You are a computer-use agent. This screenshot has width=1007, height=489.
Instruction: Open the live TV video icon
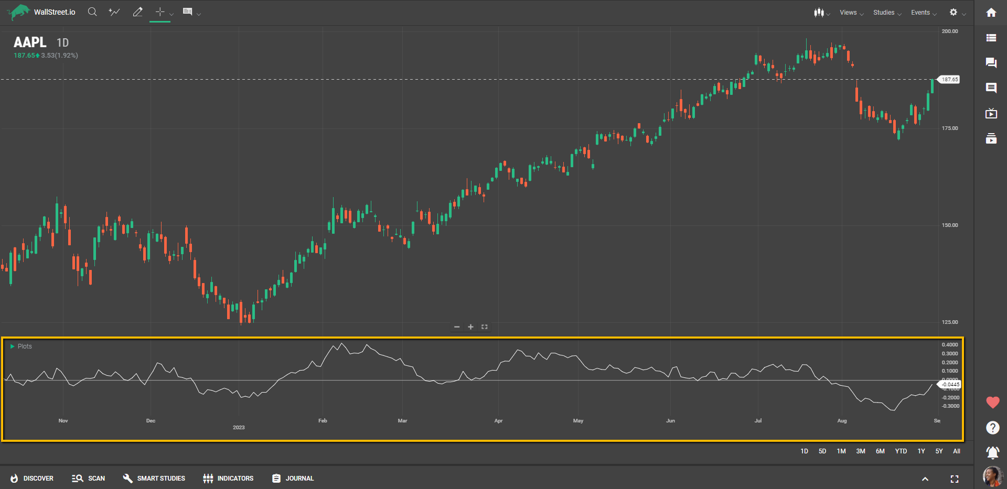(x=991, y=114)
